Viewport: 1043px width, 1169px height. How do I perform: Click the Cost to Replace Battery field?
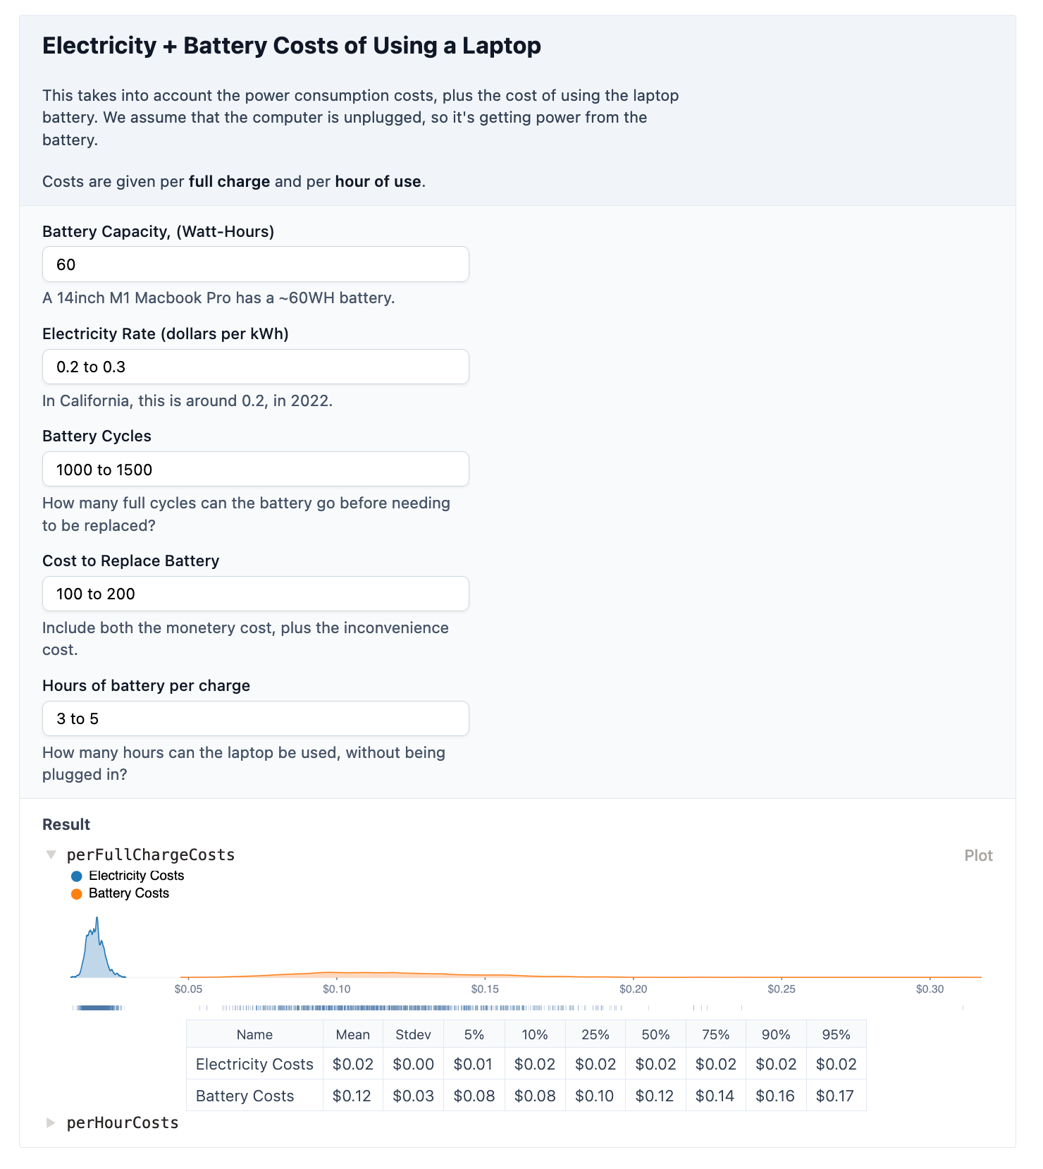pos(255,594)
